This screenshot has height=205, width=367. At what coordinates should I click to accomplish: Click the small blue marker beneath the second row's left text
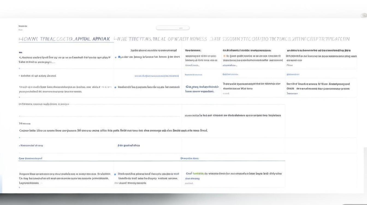19,97
